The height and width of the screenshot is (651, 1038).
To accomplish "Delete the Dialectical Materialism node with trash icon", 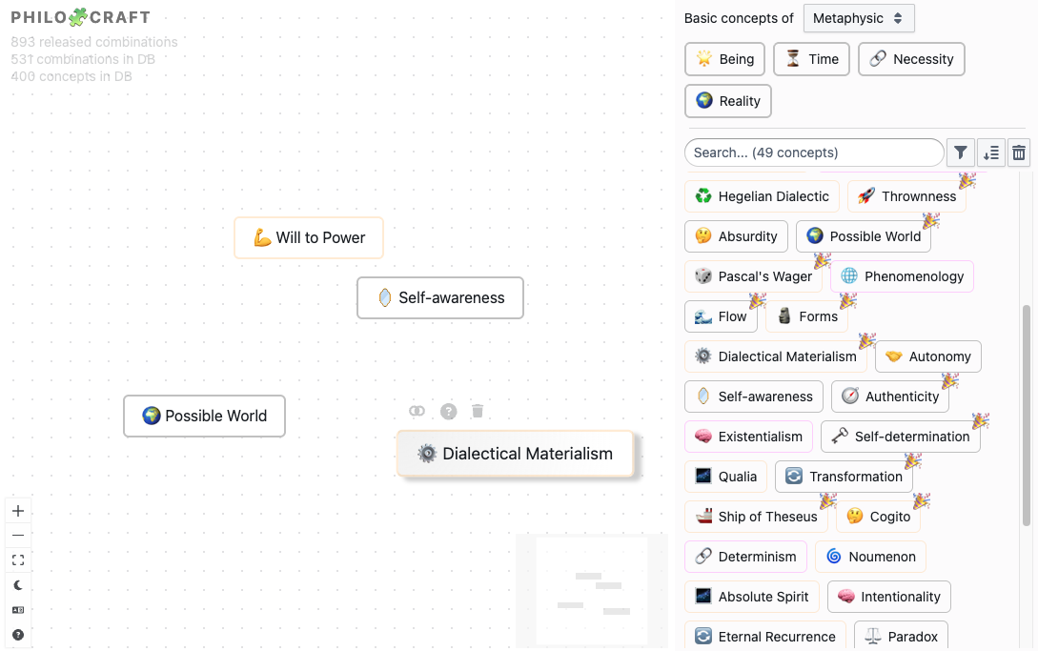I will [478, 411].
